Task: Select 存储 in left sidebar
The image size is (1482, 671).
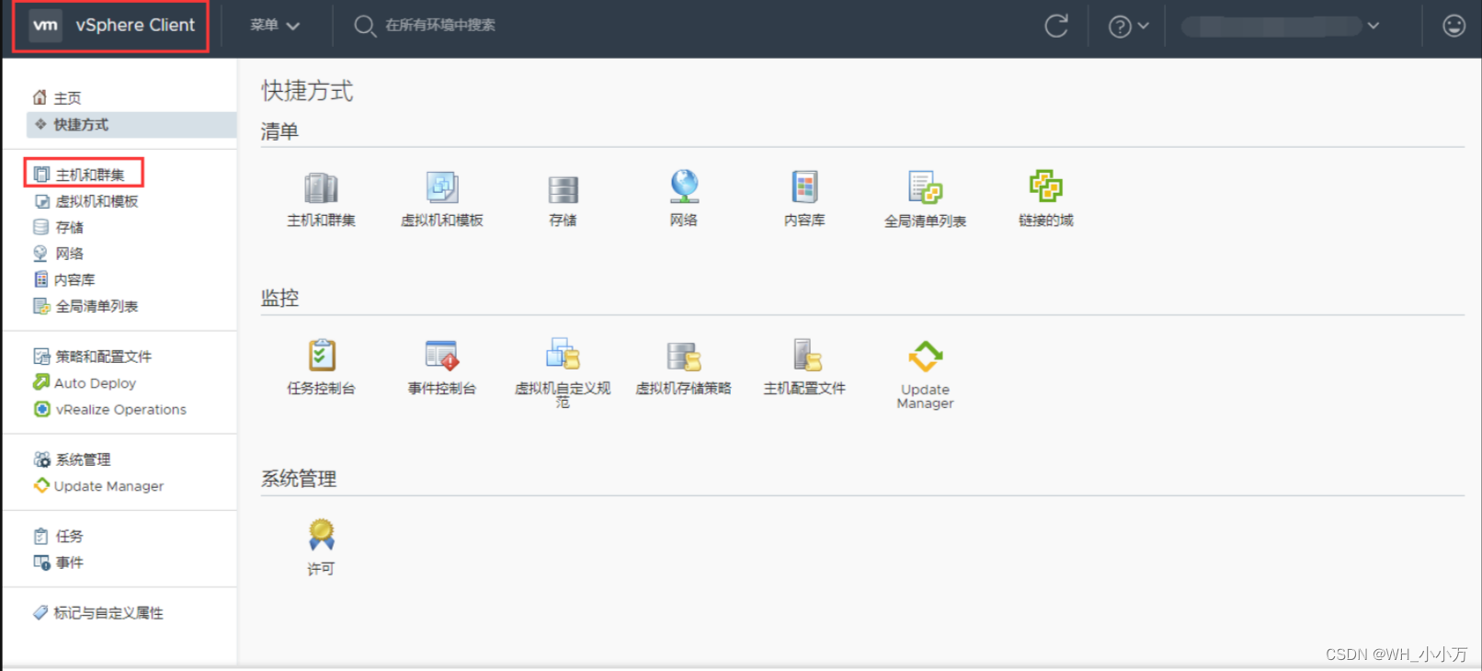Action: [59, 227]
